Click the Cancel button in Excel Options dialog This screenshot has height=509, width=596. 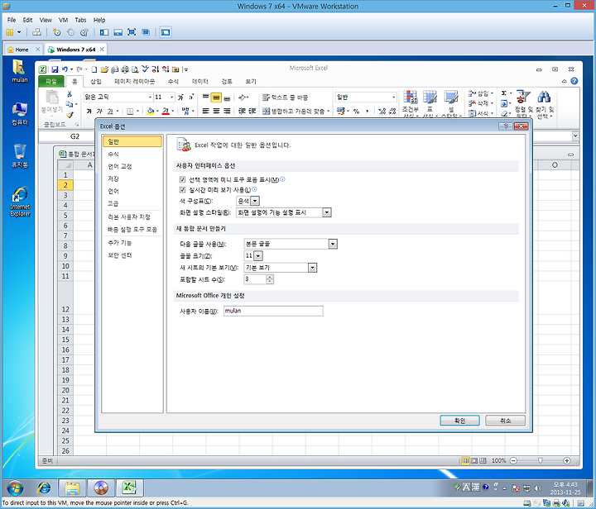(505, 421)
